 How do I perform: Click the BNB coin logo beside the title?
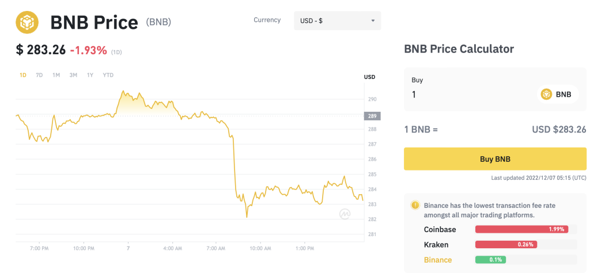click(27, 22)
